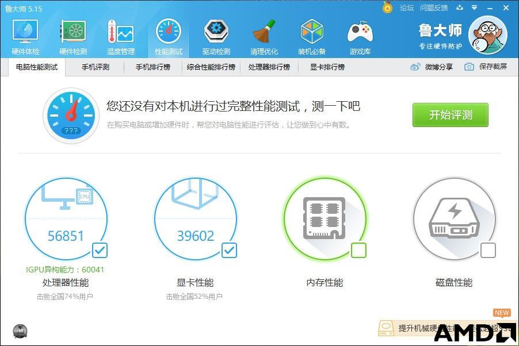Uncheck 显卡性能 checkbox

pyautogui.click(x=229, y=251)
